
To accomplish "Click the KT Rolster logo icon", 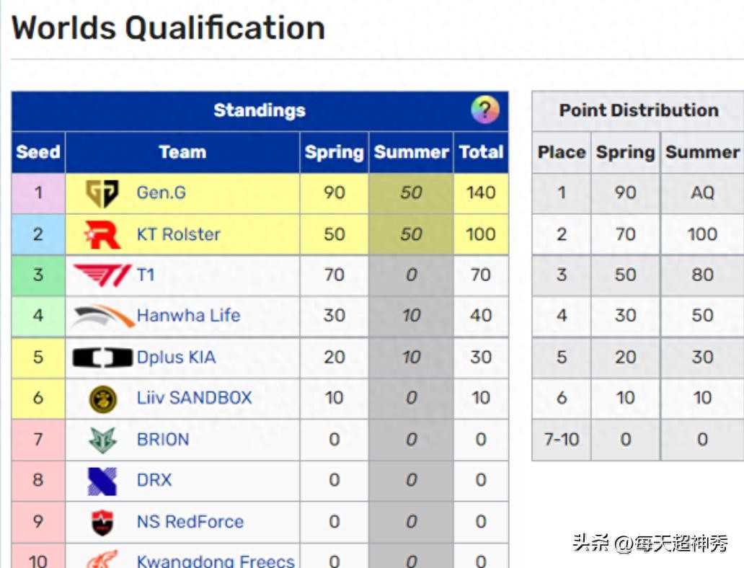I will click(102, 234).
